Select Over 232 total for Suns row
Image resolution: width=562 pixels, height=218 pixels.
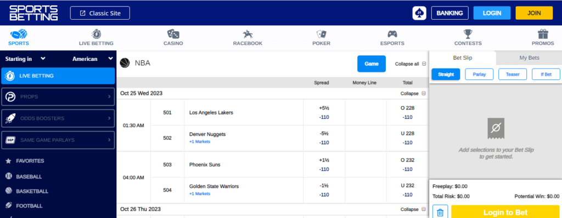coord(408,165)
